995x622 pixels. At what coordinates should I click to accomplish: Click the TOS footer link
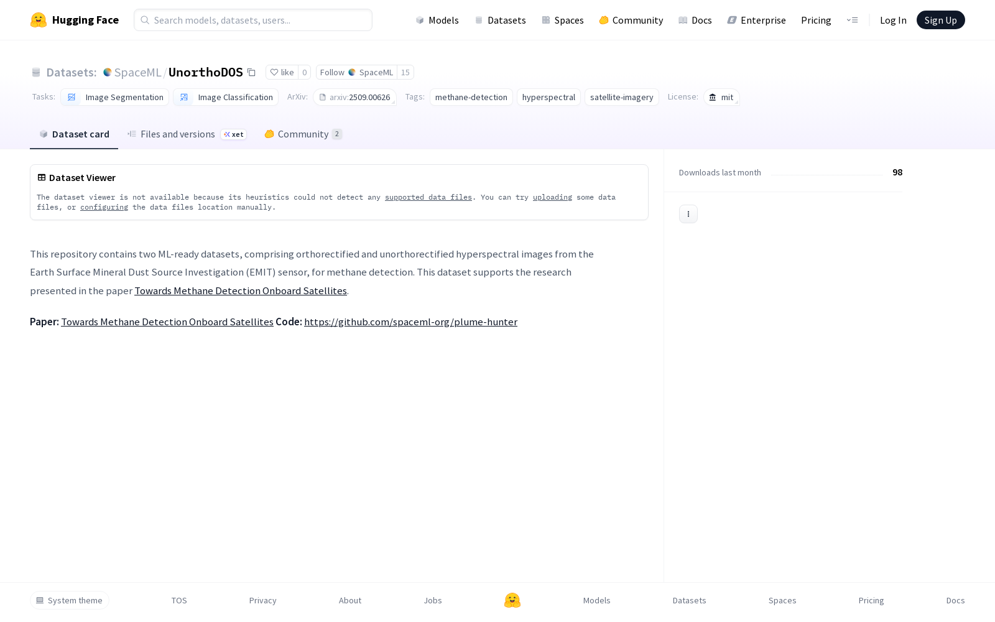tap(179, 600)
